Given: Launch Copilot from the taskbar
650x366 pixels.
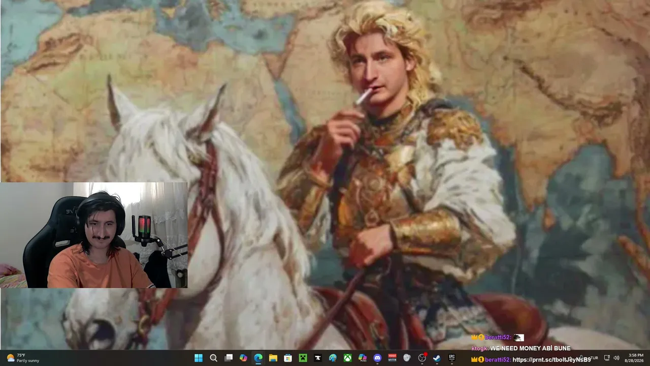Looking at the screenshot, I should point(243,358).
